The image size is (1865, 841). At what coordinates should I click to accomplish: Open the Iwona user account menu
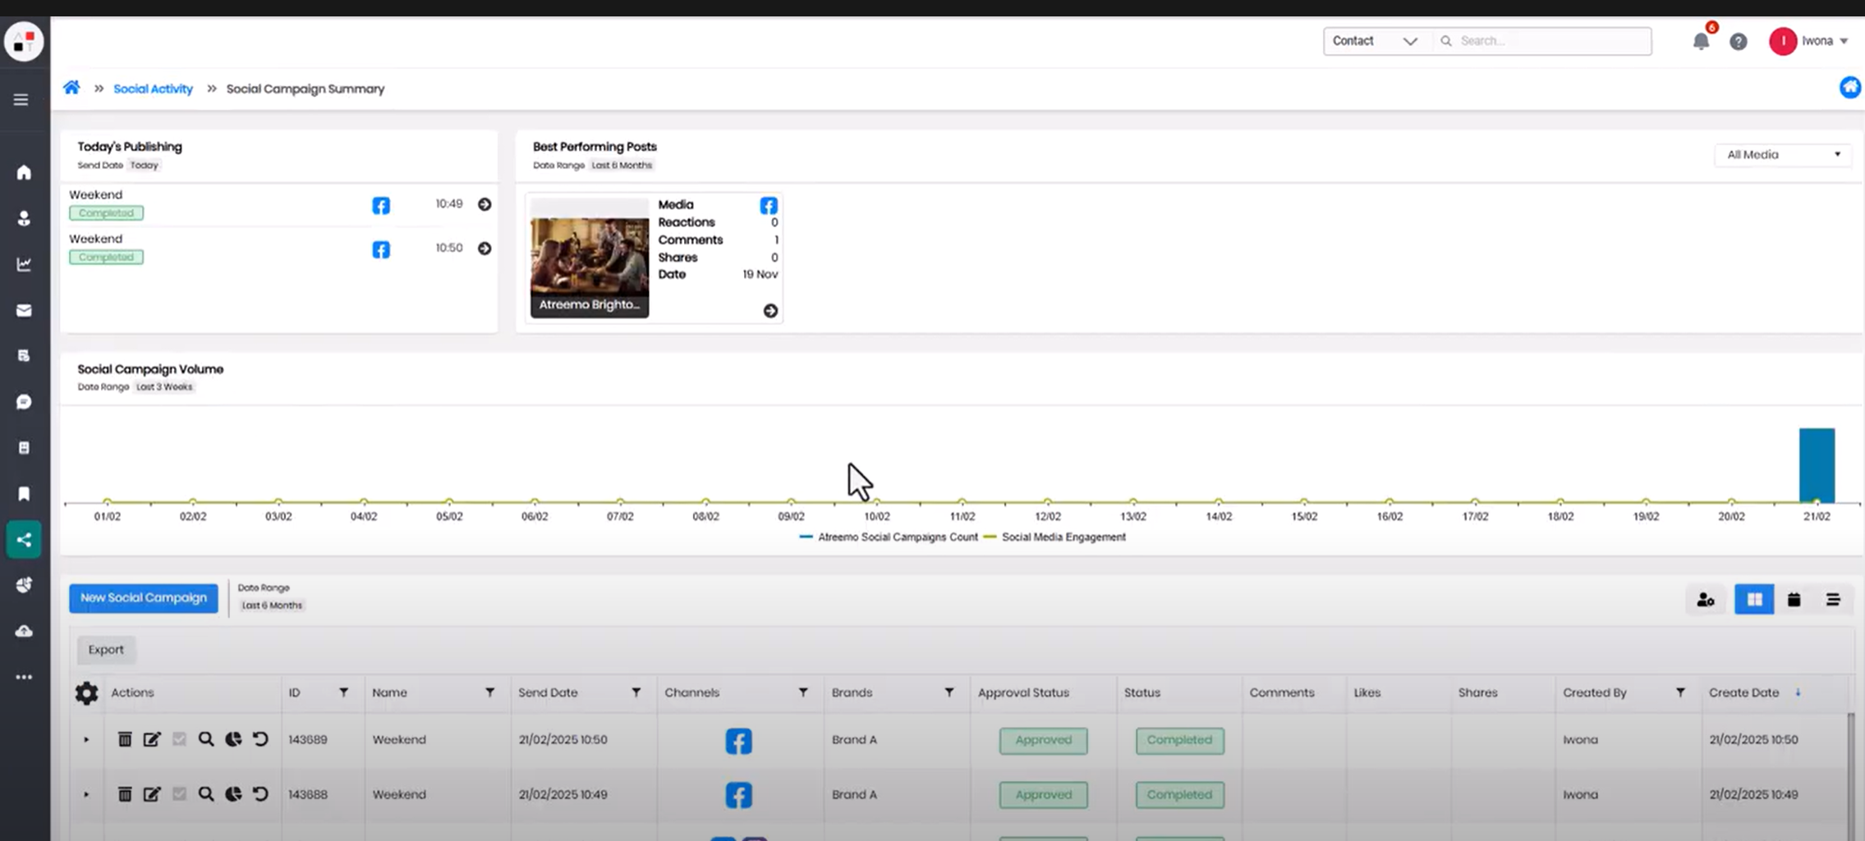(x=1810, y=41)
